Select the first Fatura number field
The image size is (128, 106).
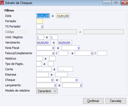tap(45, 53)
